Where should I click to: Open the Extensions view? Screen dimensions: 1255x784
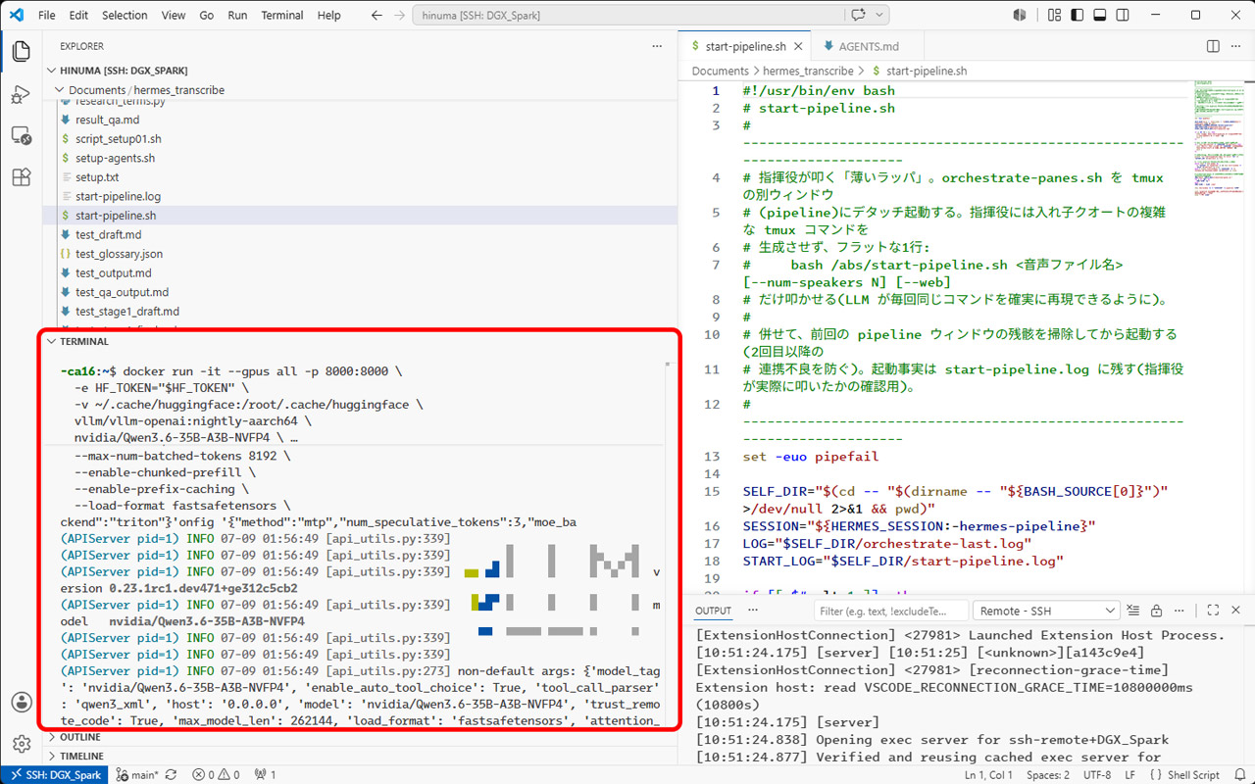[x=21, y=177]
